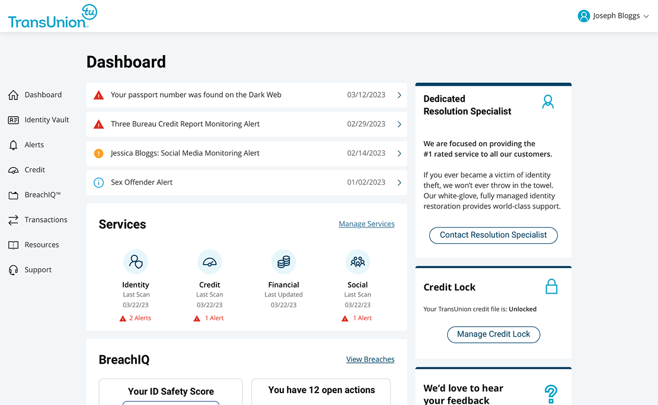658x405 pixels.
Task: Click the Identity service icon
Action: click(136, 262)
